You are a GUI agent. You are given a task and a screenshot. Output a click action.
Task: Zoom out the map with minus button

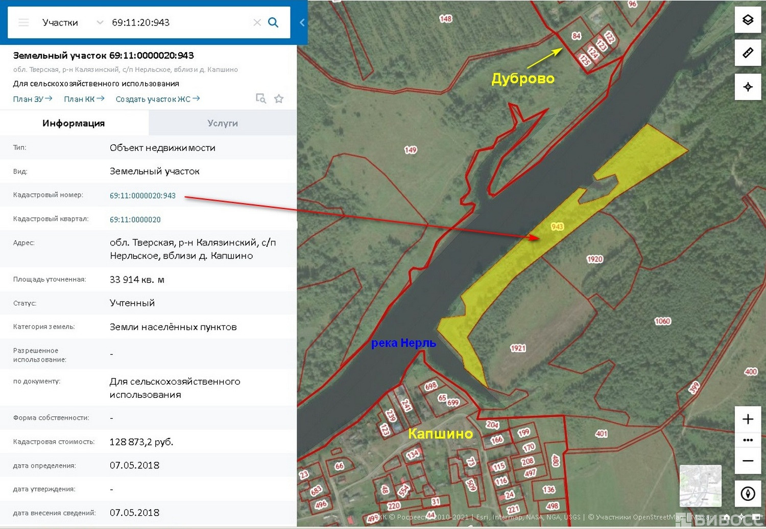[748, 461]
